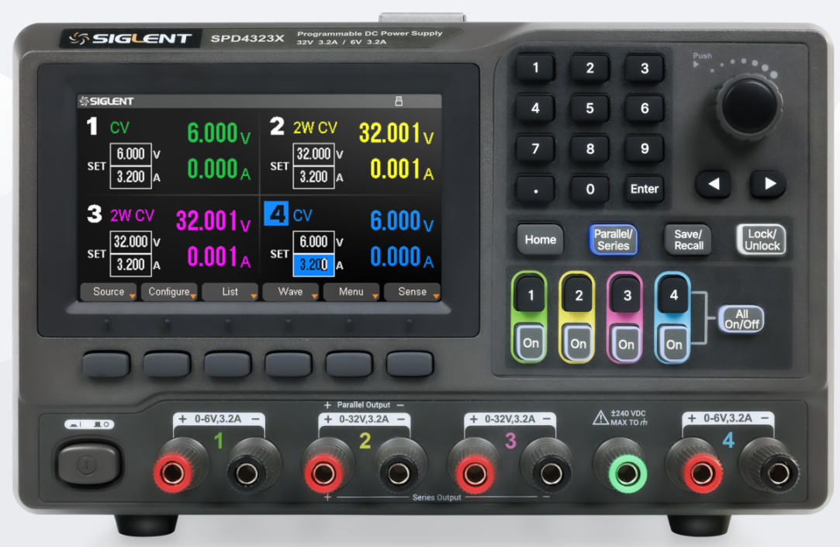Click channel 4 highlighted set current field
The image size is (840, 547).
pyautogui.click(x=314, y=265)
